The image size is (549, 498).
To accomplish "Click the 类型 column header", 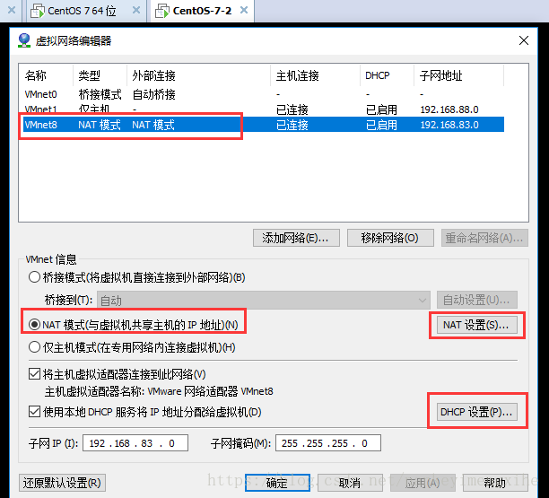I will [x=100, y=75].
